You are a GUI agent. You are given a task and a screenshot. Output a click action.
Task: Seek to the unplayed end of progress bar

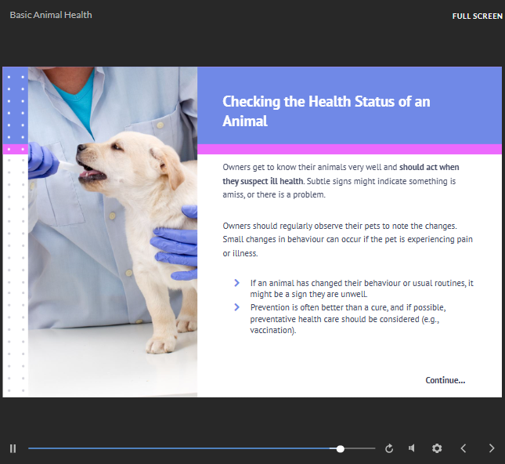point(368,449)
